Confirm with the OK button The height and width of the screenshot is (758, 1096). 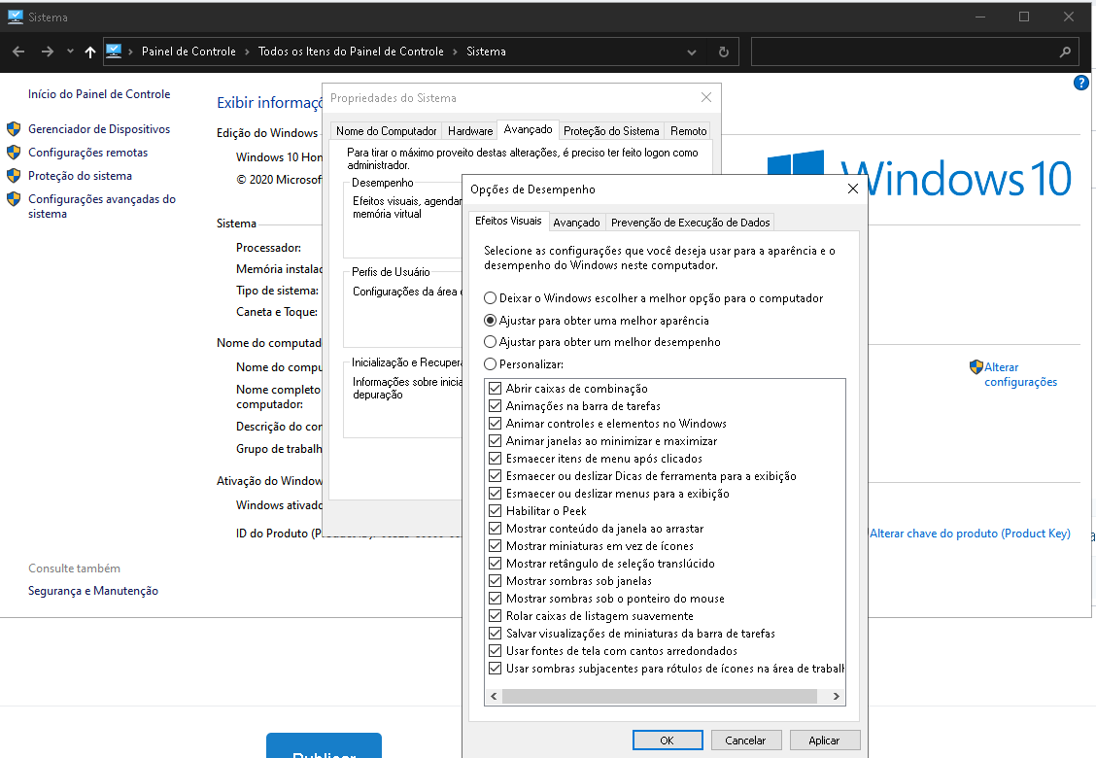pos(668,741)
